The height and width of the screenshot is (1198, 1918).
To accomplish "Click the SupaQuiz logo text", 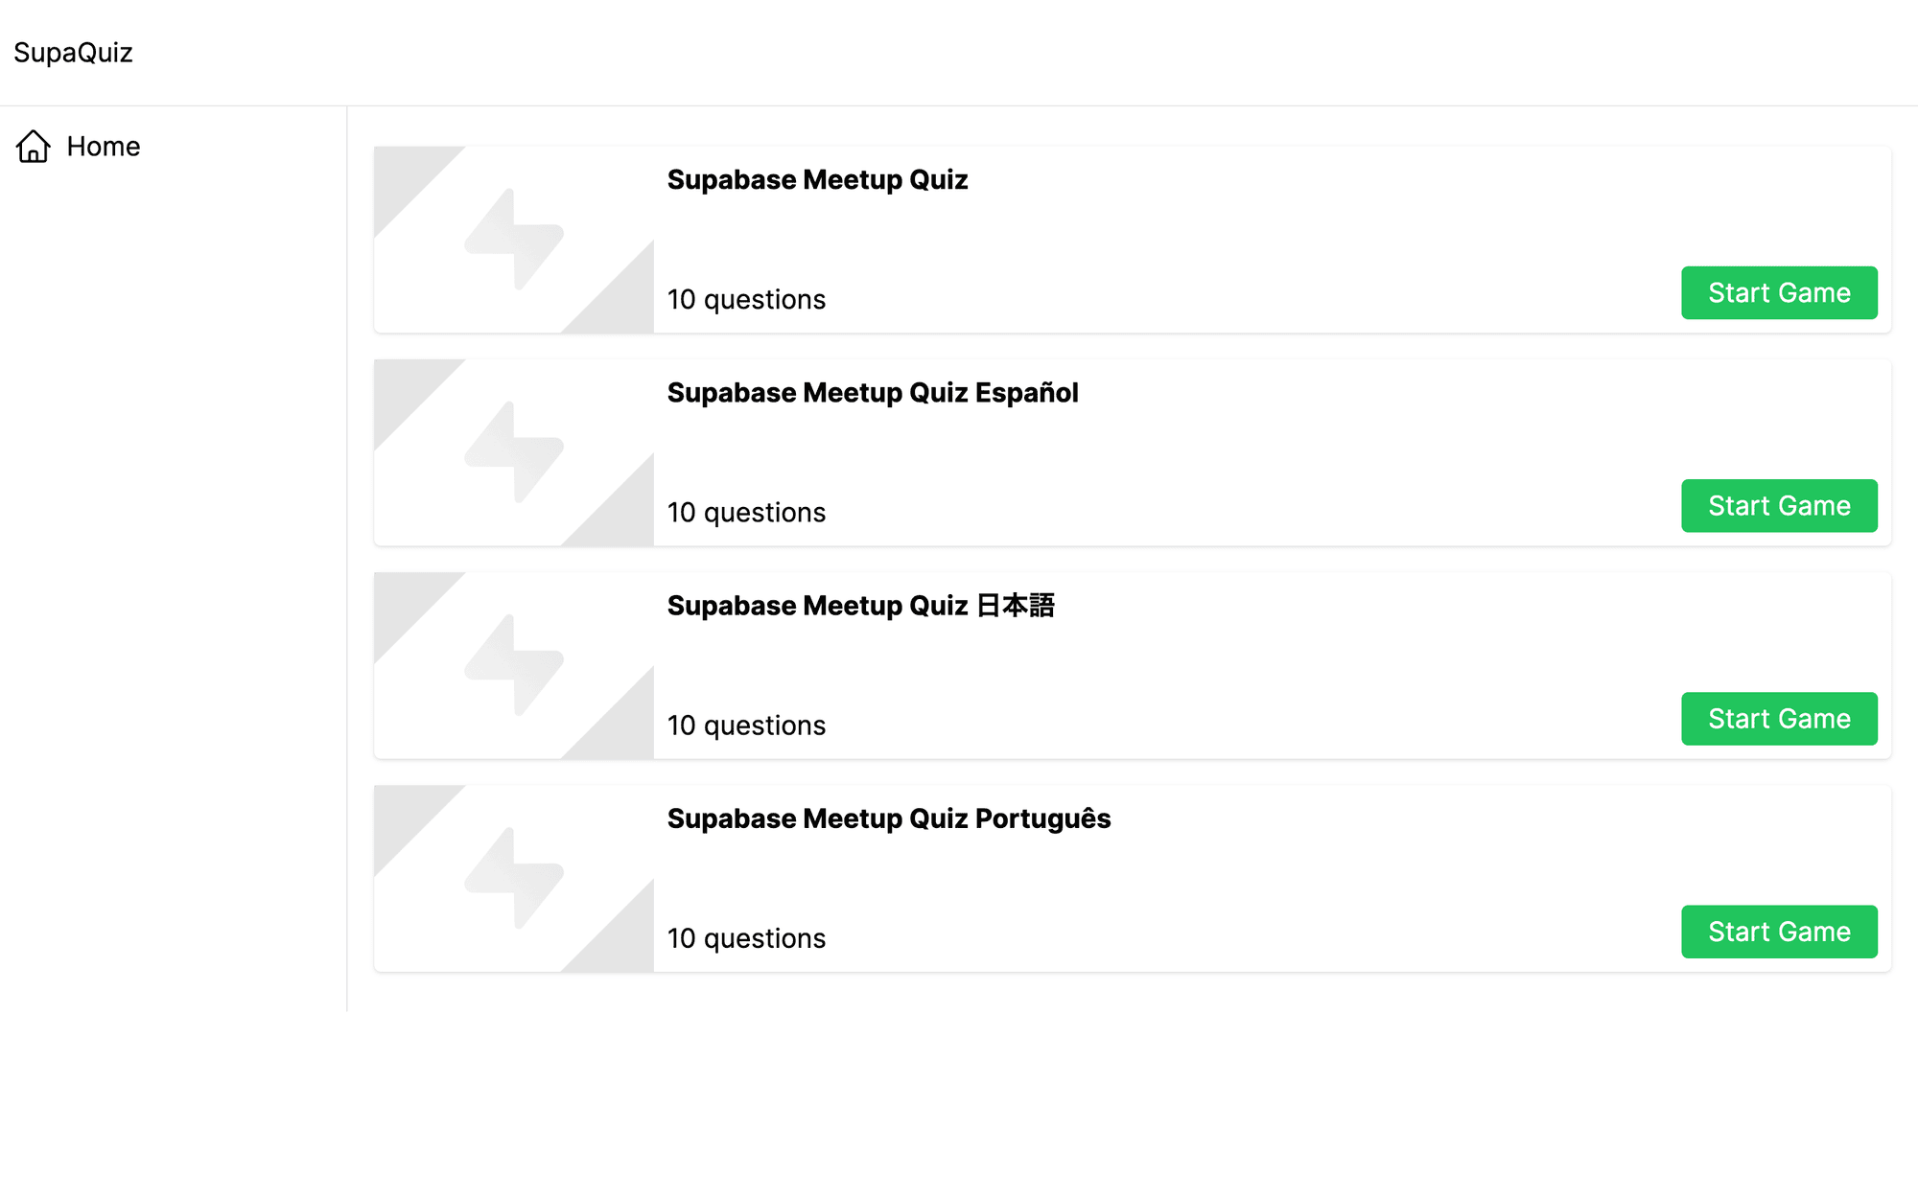I will (73, 53).
